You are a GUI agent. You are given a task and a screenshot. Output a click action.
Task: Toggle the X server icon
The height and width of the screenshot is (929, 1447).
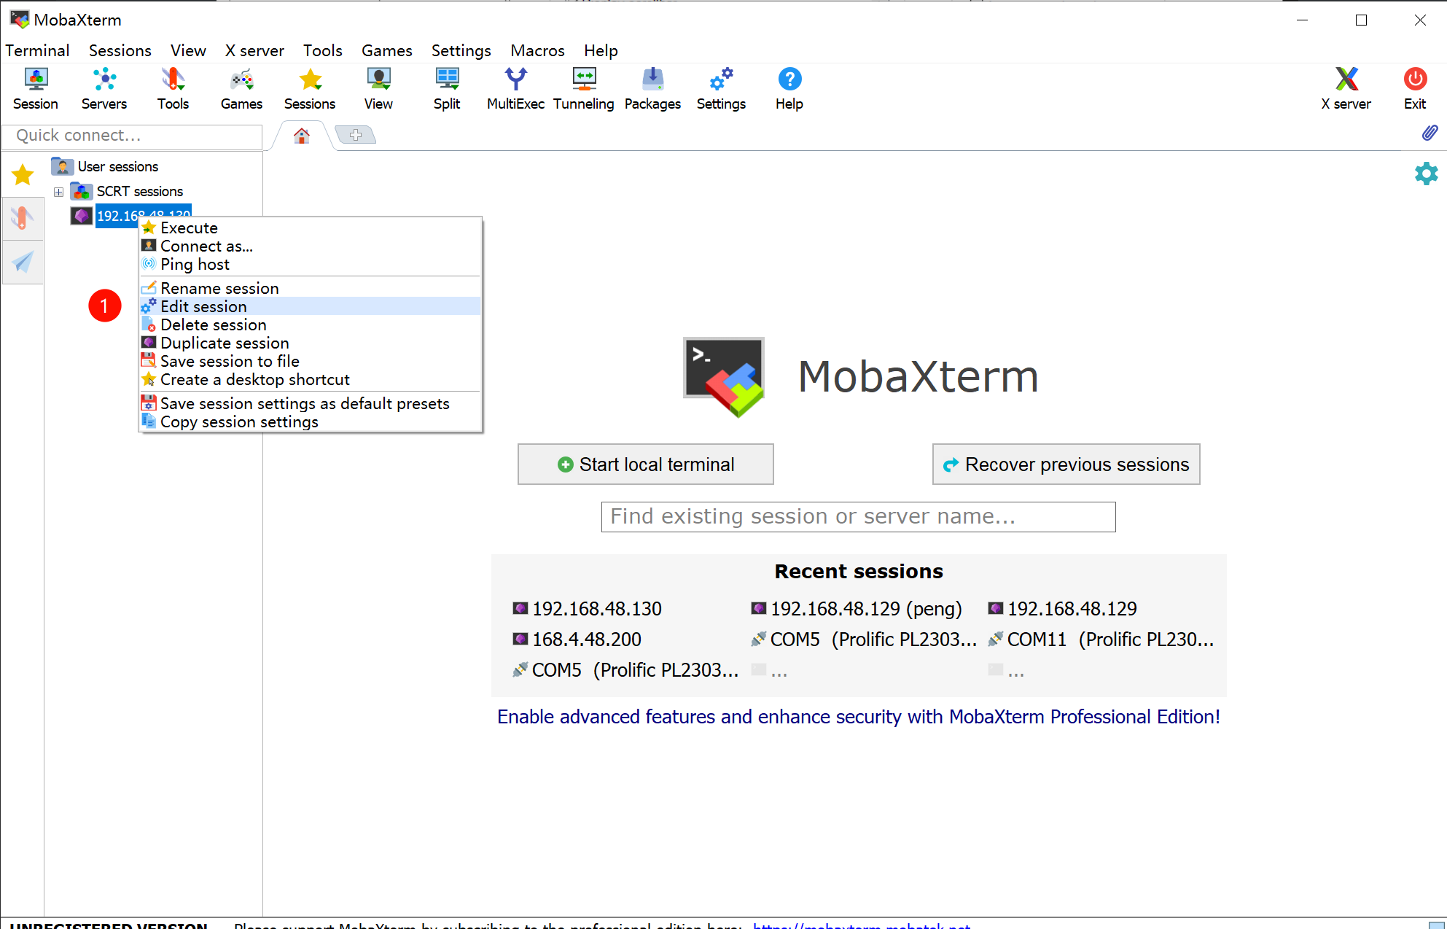[x=1346, y=89]
